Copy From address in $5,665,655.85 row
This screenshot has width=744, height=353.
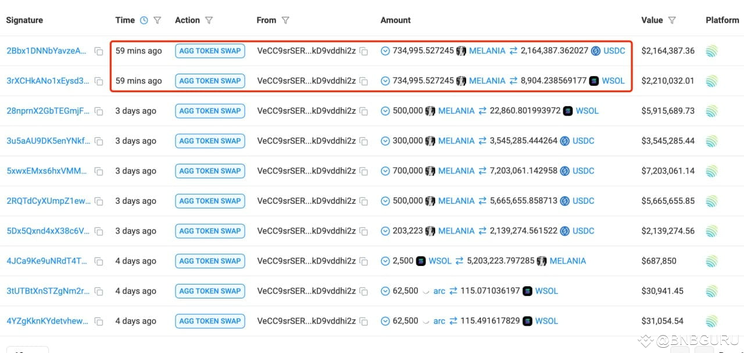(x=363, y=201)
